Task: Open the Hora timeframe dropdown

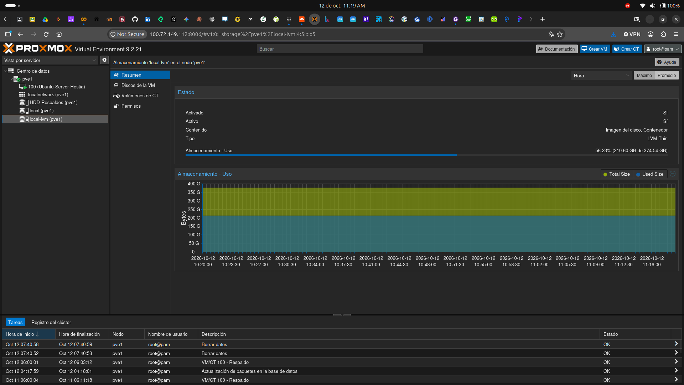Action: coord(601,76)
